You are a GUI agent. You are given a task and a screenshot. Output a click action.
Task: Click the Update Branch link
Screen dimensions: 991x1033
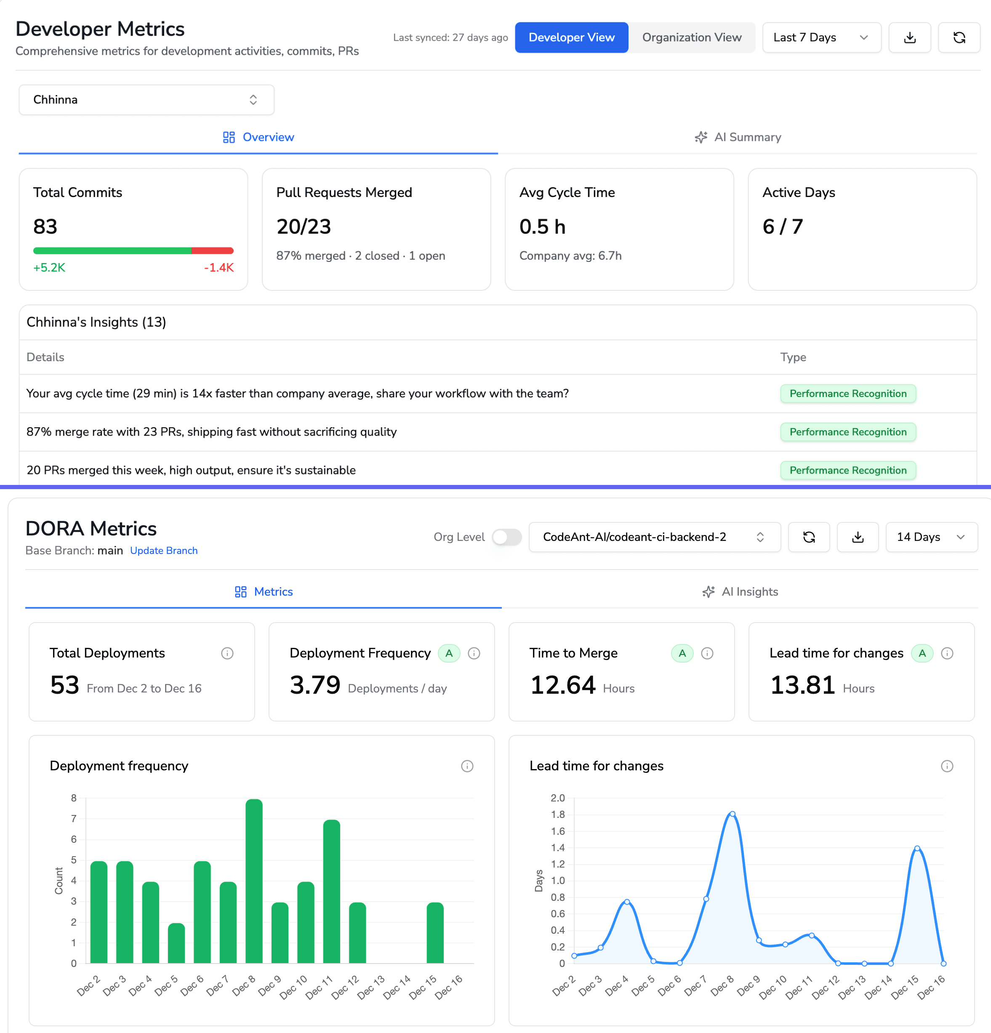click(163, 550)
